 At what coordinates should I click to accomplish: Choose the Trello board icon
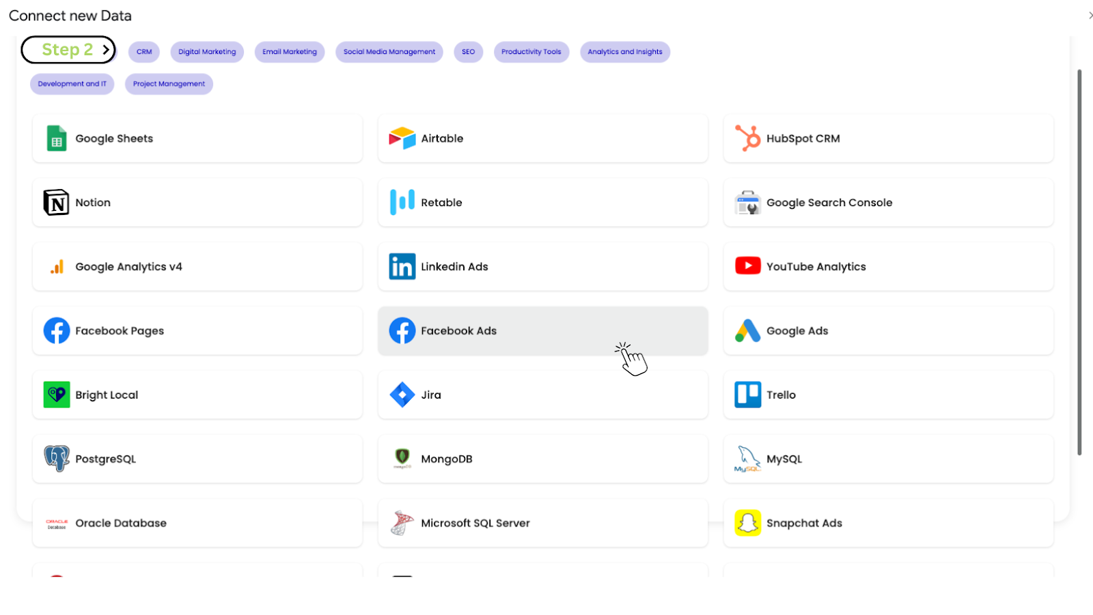pyautogui.click(x=748, y=395)
